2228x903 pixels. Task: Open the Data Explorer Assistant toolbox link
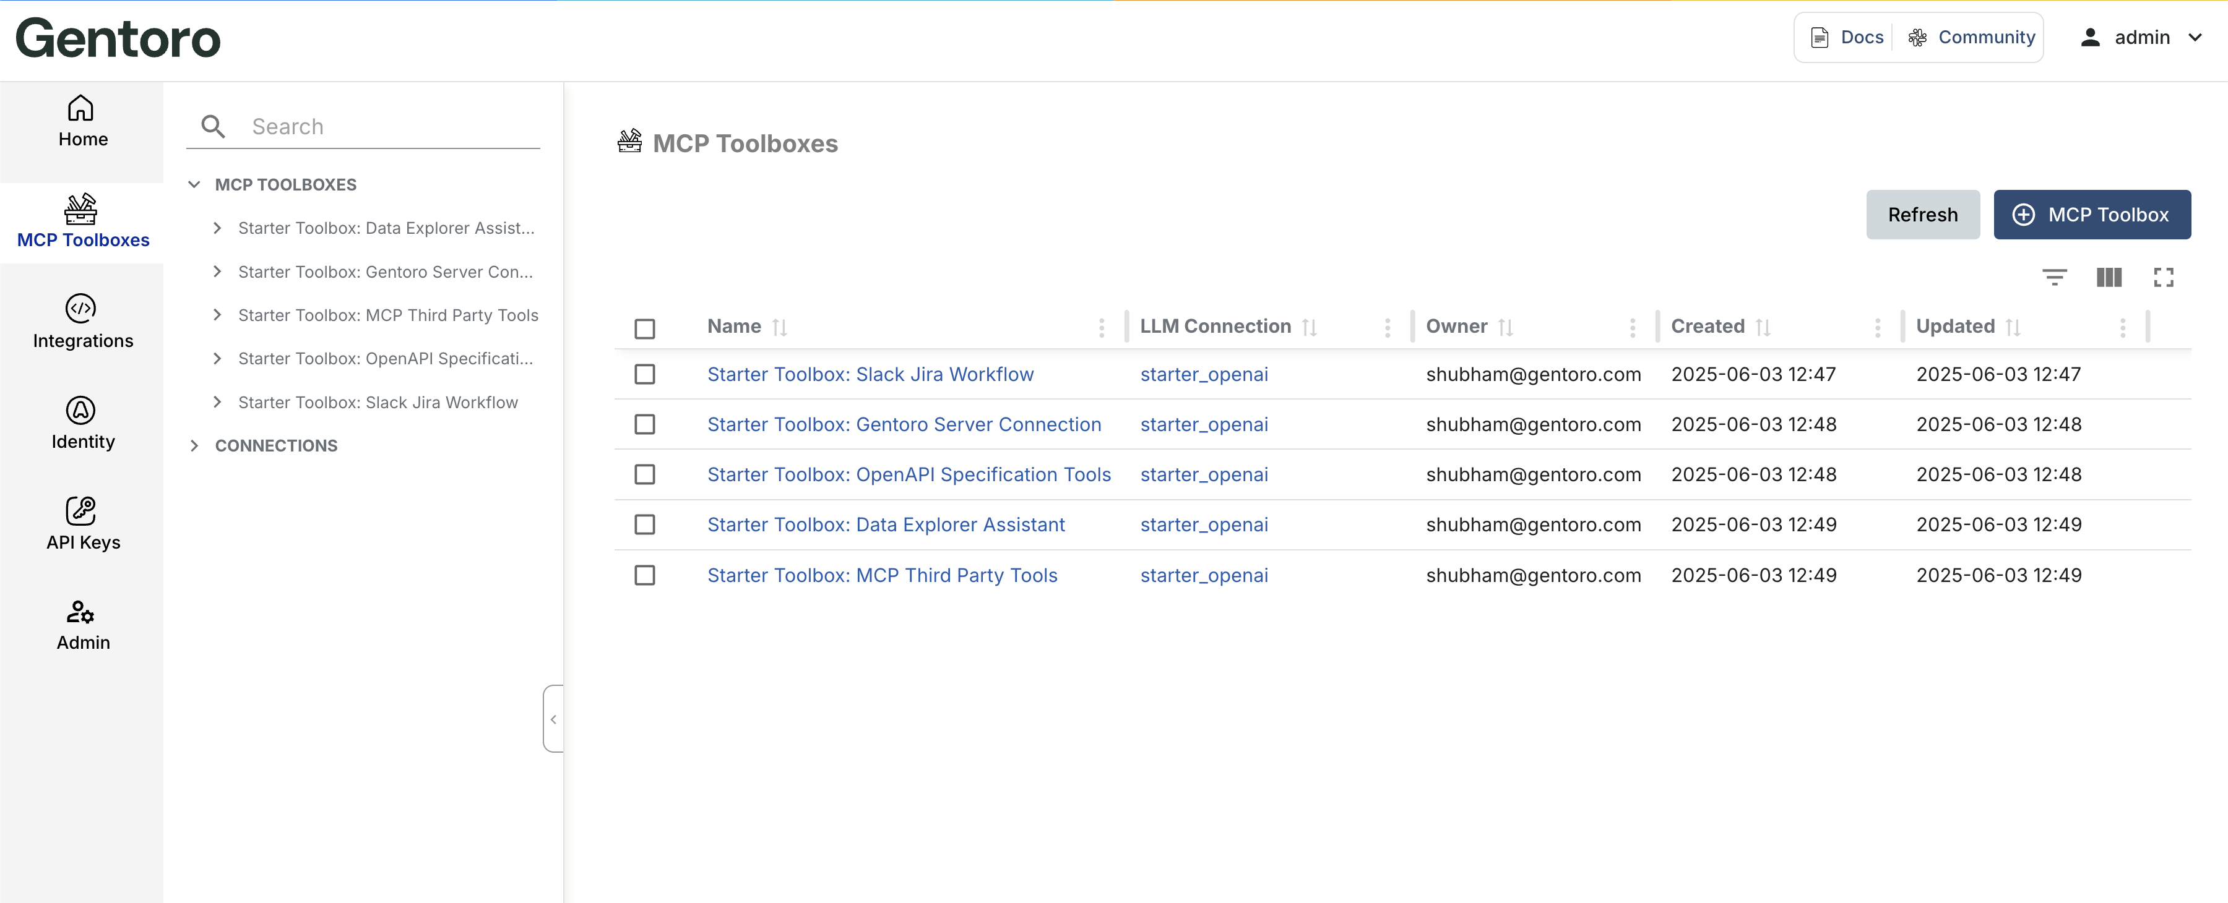[886, 524]
